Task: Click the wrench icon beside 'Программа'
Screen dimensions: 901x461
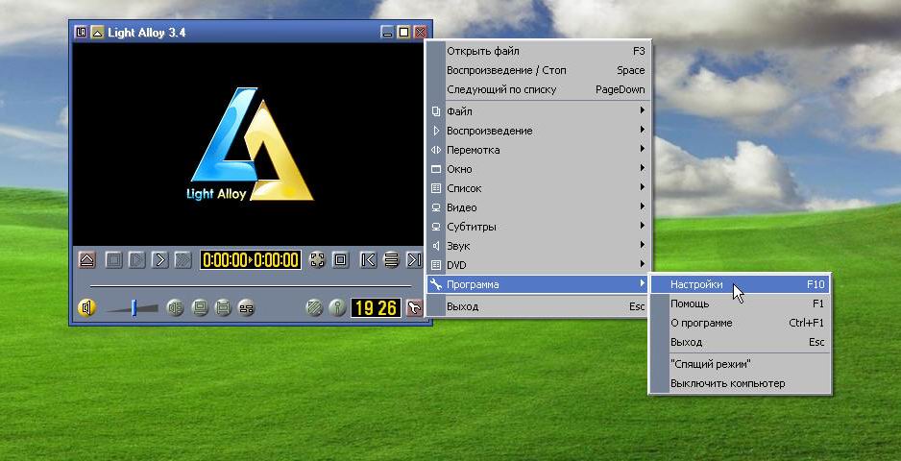Action: pos(435,284)
